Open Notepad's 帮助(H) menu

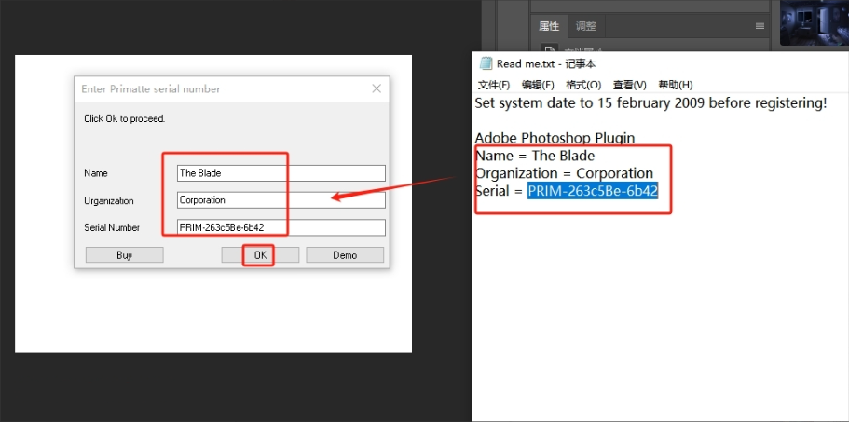tap(676, 85)
